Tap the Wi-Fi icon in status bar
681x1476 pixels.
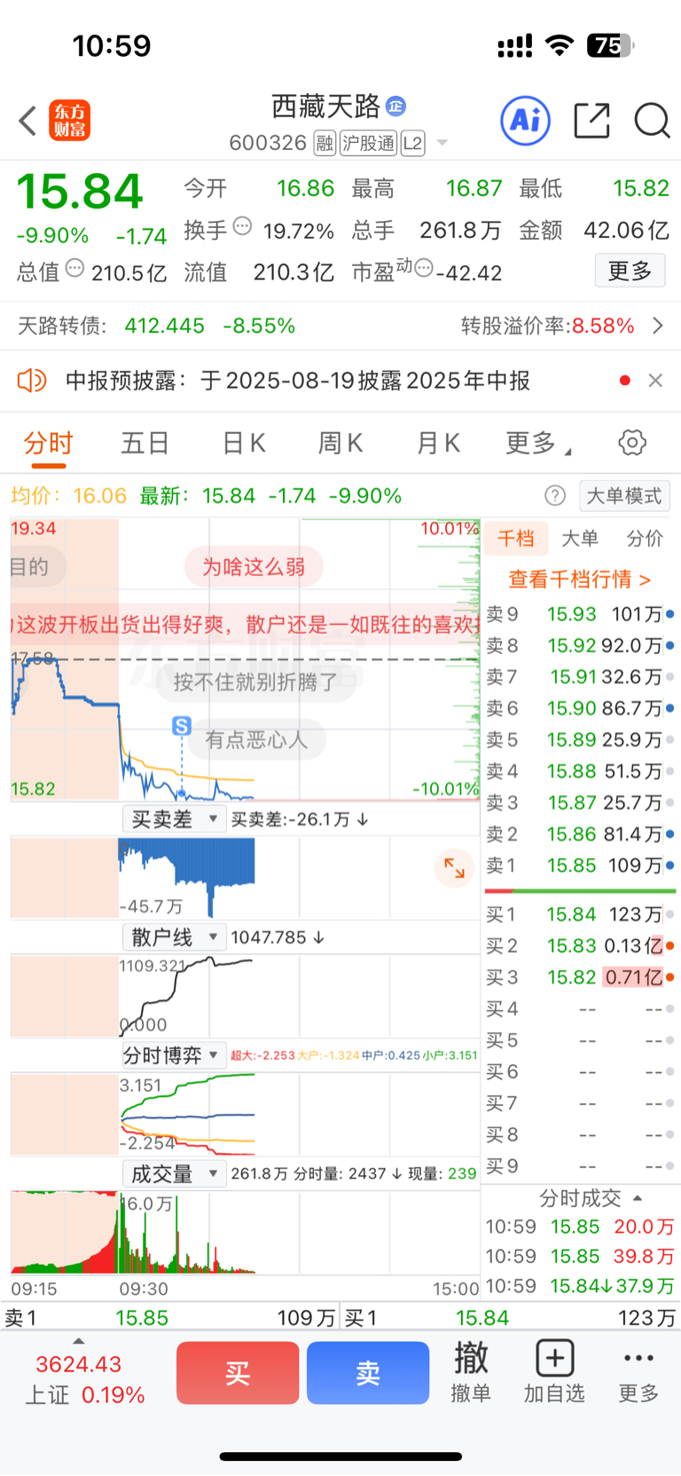[560, 45]
